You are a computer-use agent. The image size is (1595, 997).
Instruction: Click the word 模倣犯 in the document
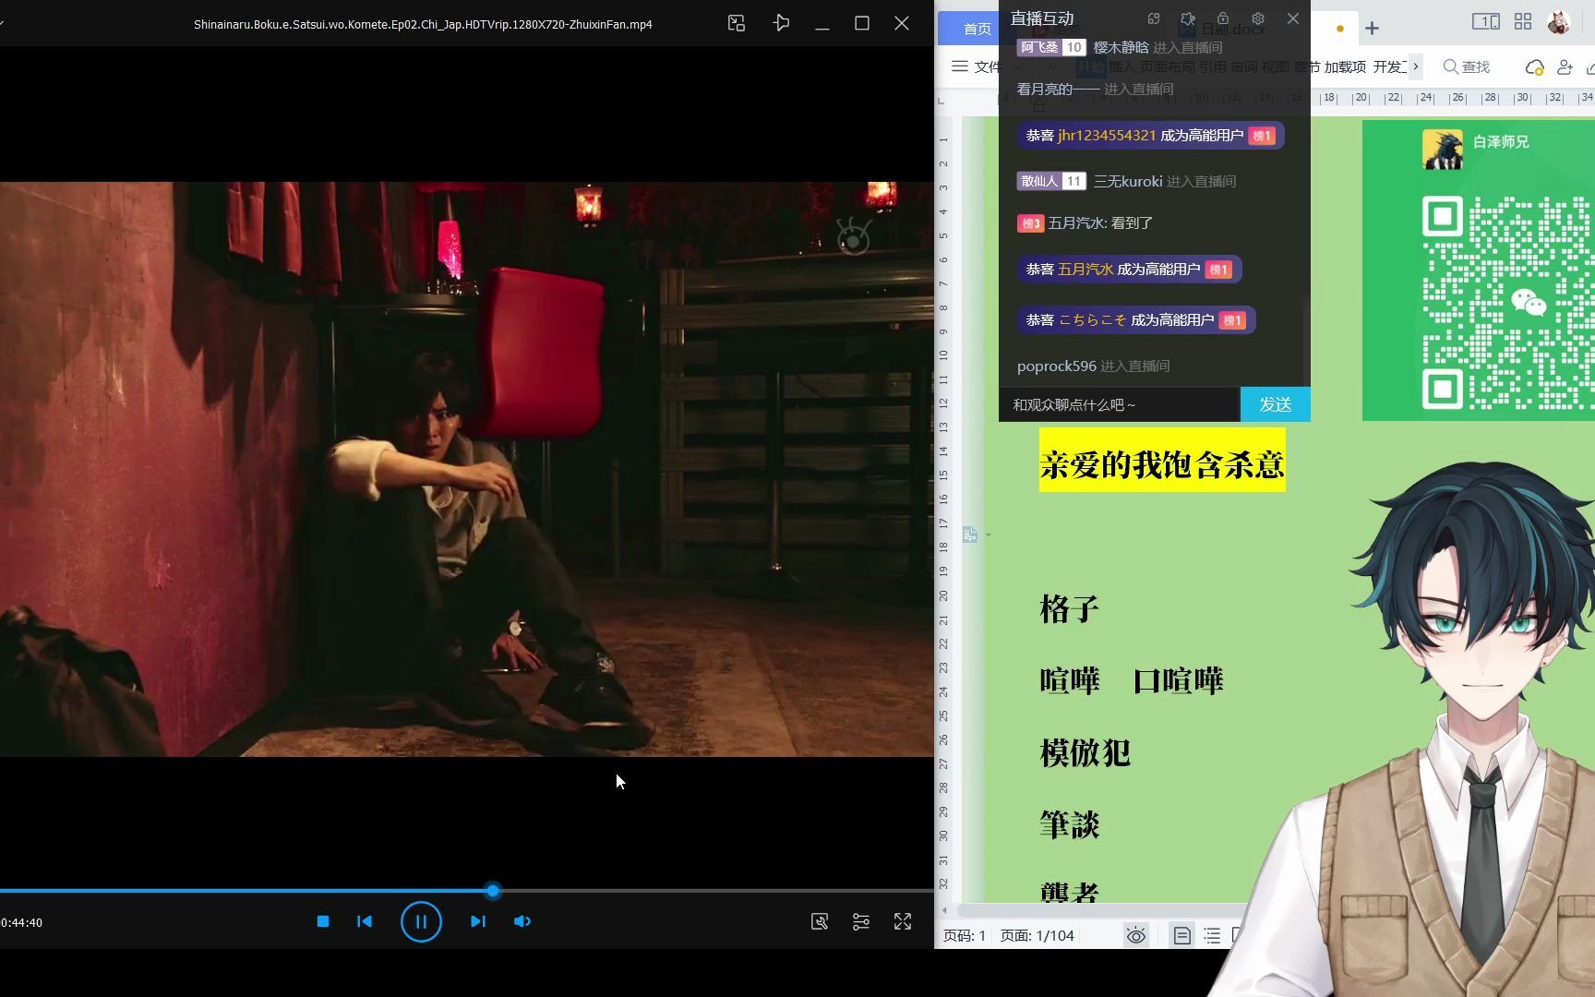pyautogui.click(x=1085, y=753)
